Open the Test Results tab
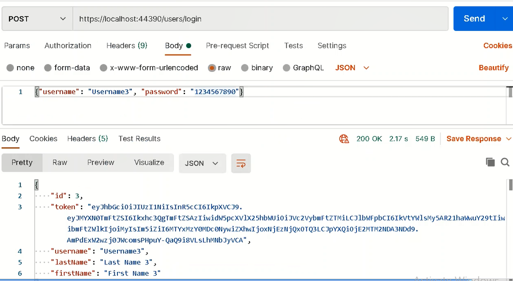Image resolution: width=513 pixels, height=281 pixels. (139, 139)
